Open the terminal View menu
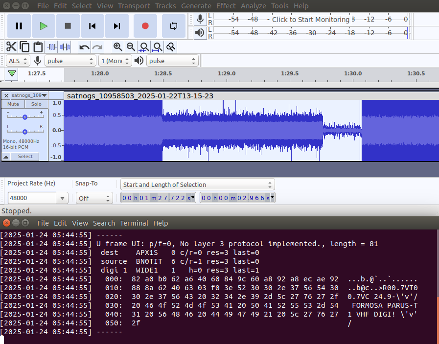 (80, 223)
